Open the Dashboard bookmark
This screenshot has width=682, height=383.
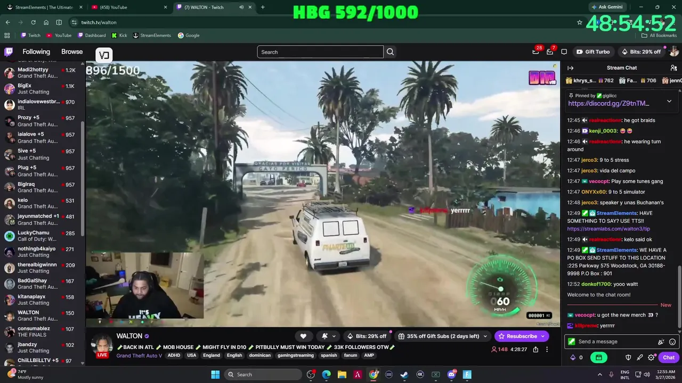click(x=92, y=35)
